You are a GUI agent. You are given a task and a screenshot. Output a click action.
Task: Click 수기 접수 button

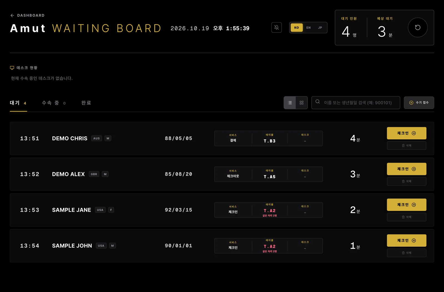coord(419,103)
